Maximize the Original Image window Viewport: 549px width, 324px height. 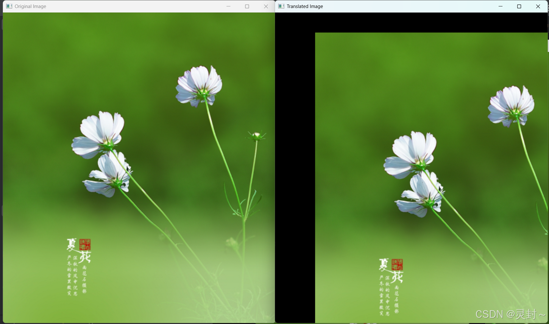(x=247, y=6)
